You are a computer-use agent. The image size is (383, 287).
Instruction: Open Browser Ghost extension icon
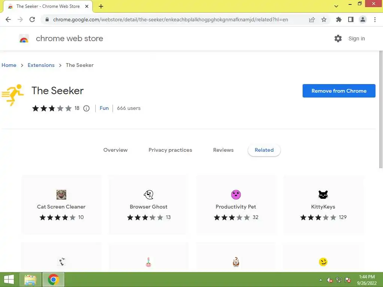[x=148, y=194]
